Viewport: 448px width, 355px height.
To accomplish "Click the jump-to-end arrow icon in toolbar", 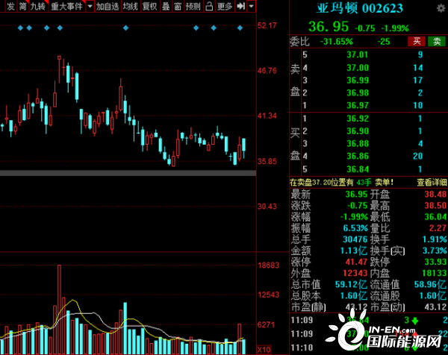I will click(240, 6).
